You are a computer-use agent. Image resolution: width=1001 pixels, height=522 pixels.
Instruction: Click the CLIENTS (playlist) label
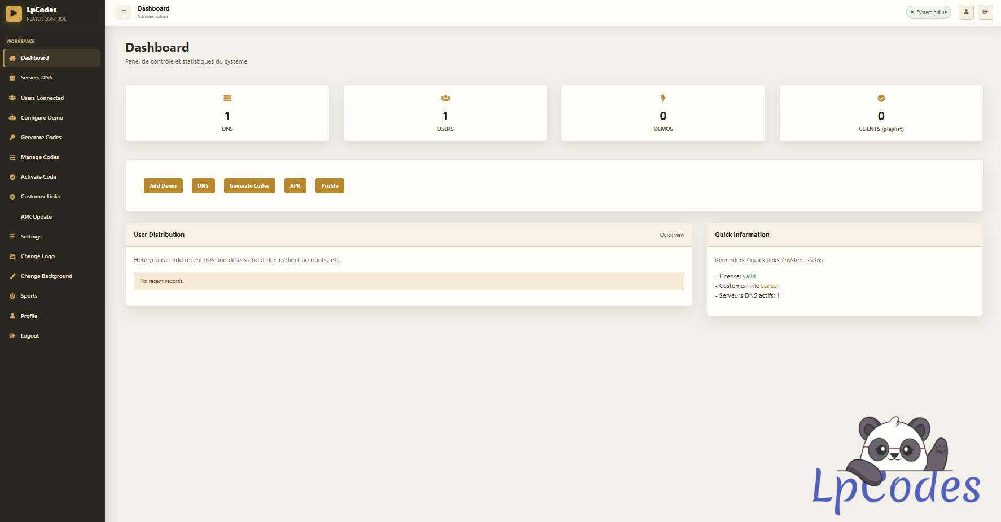tap(881, 129)
